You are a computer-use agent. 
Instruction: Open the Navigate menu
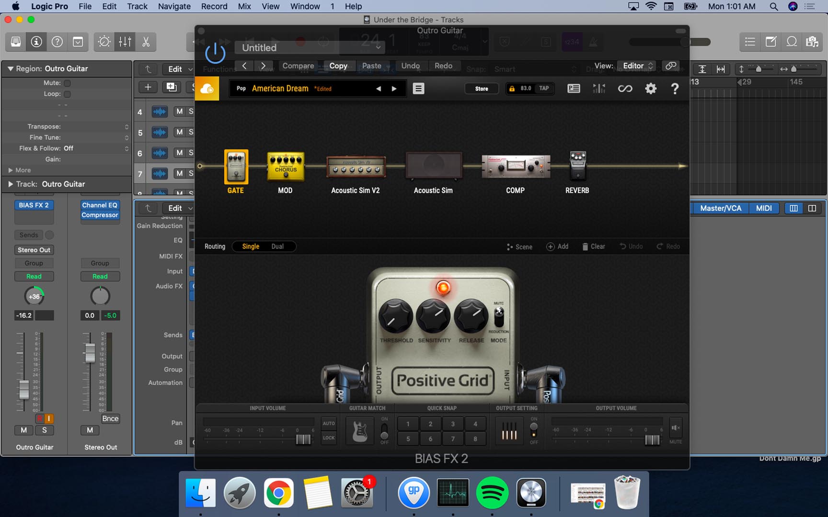(x=174, y=6)
